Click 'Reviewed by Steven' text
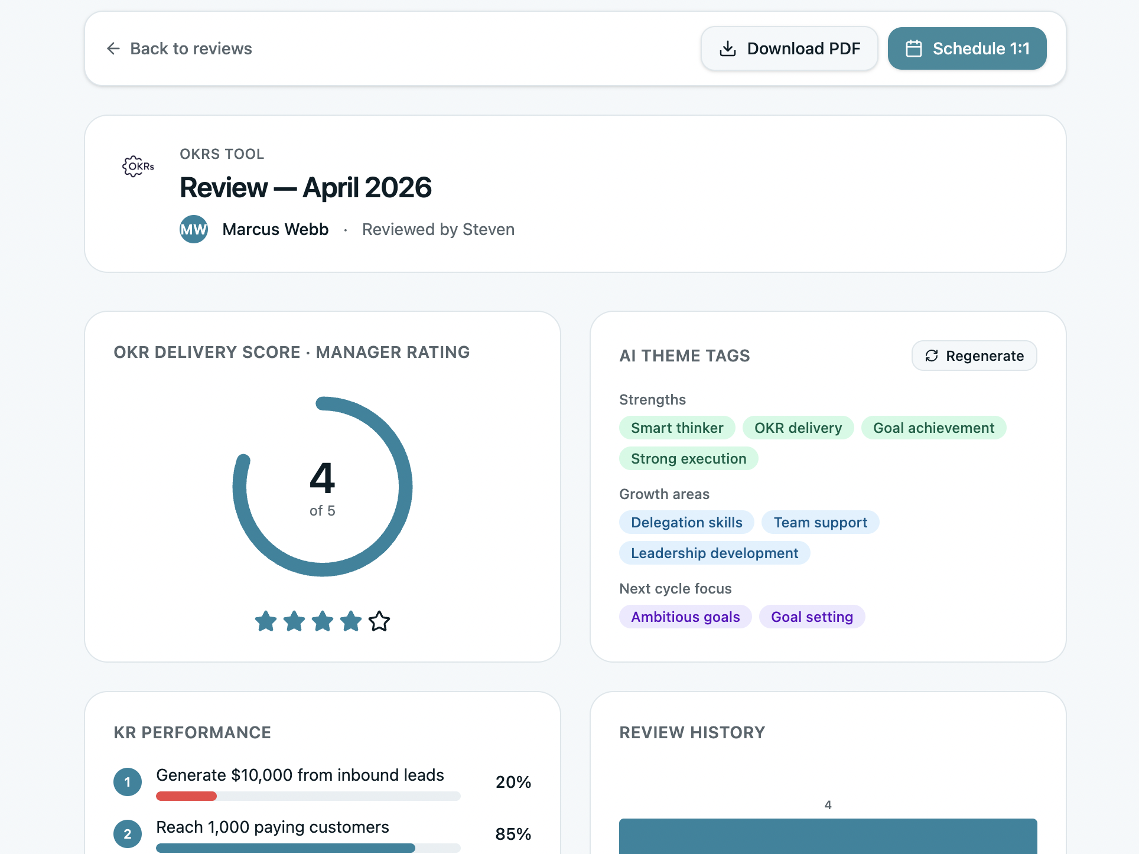 pyautogui.click(x=438, y=229)
